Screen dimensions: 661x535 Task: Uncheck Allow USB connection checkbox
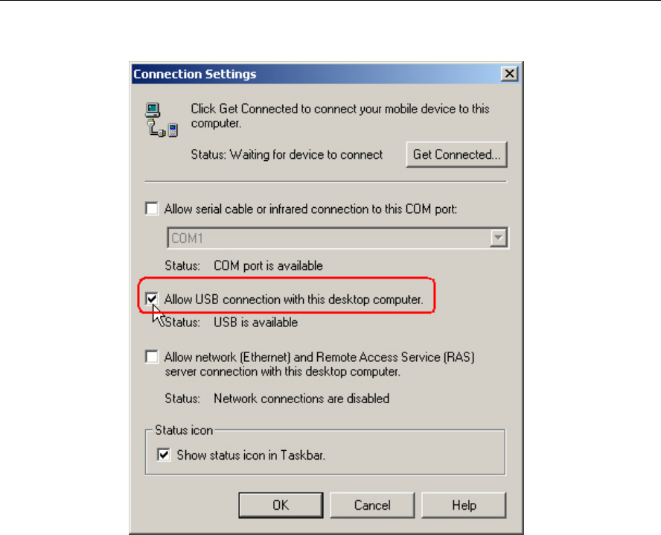[152, 299]
